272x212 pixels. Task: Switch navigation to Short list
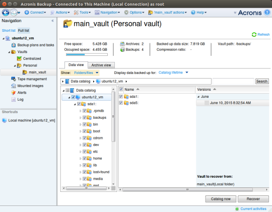coord(9,31)
